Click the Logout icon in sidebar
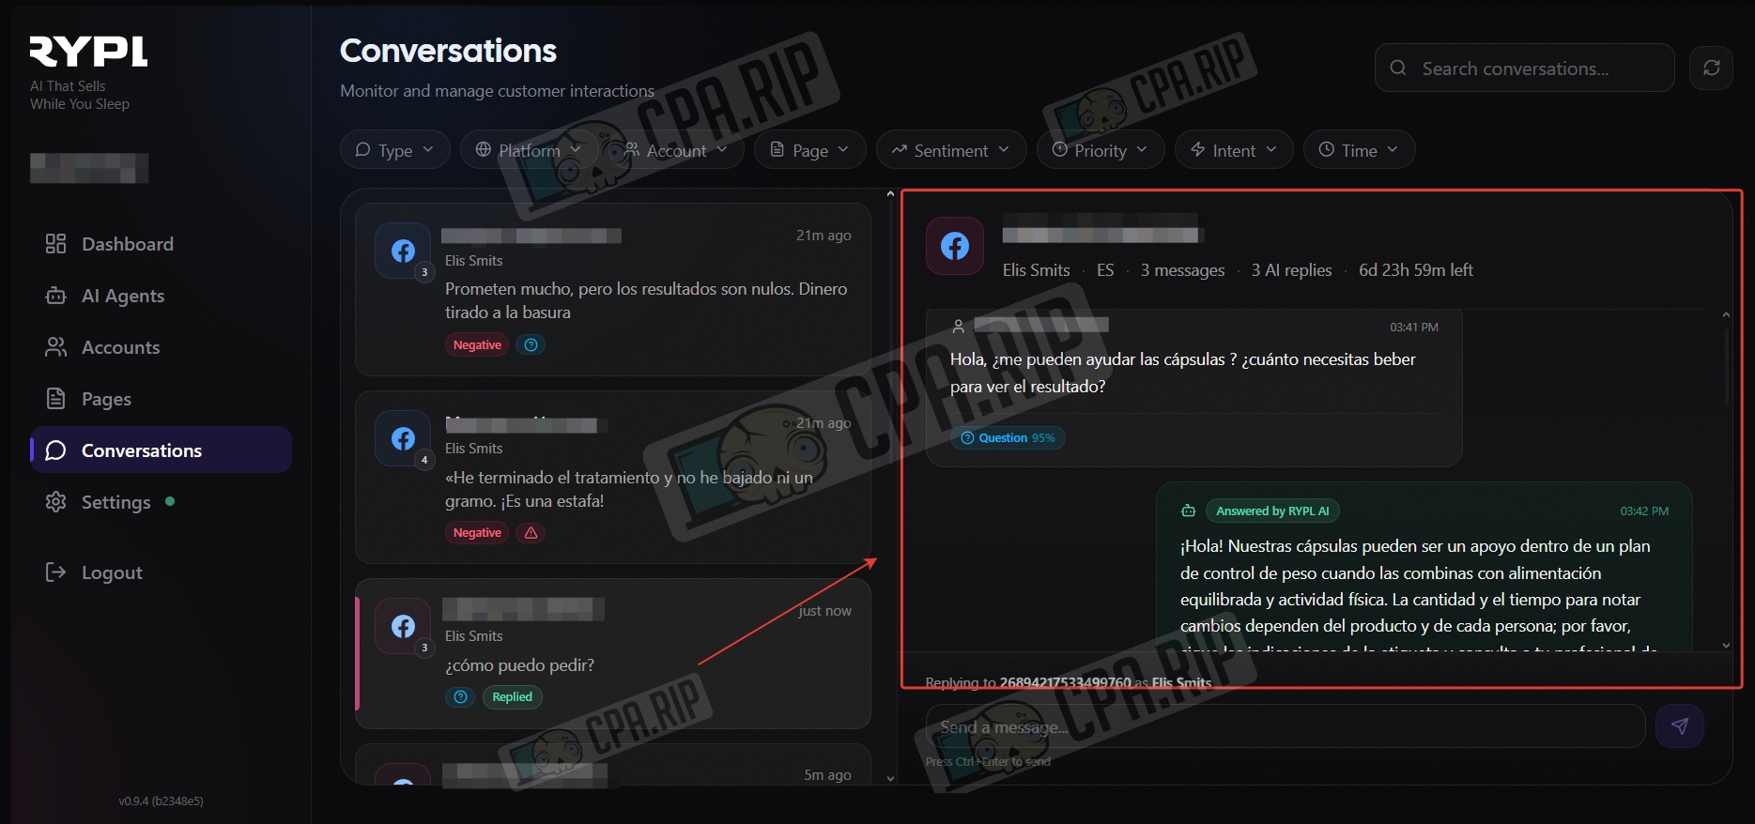 (x=55, y=572)
